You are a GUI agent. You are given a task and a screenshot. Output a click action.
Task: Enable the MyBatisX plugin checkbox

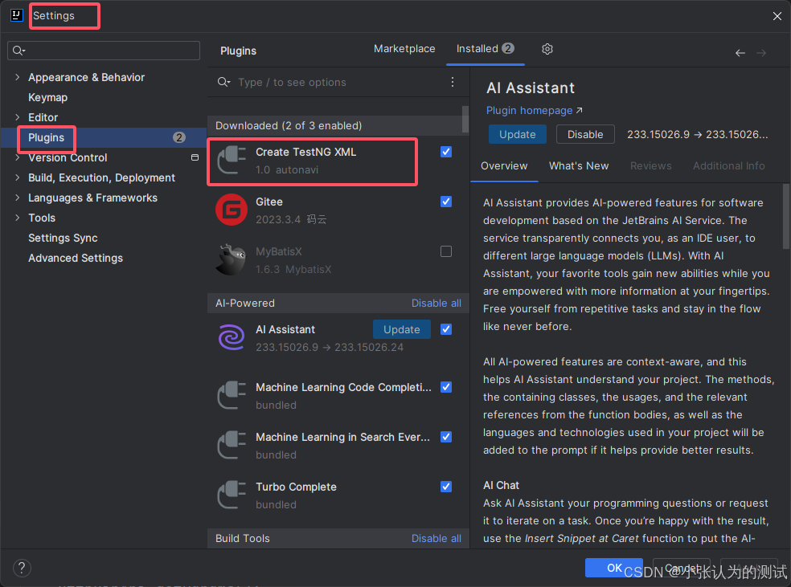446,251
